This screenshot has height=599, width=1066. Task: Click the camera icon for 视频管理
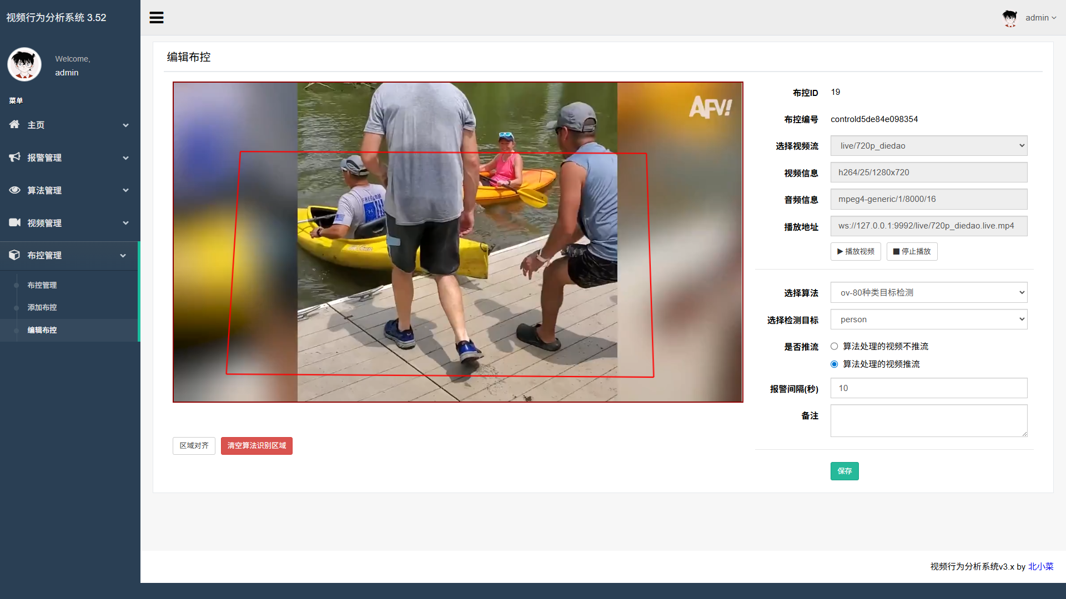(14, 223)
